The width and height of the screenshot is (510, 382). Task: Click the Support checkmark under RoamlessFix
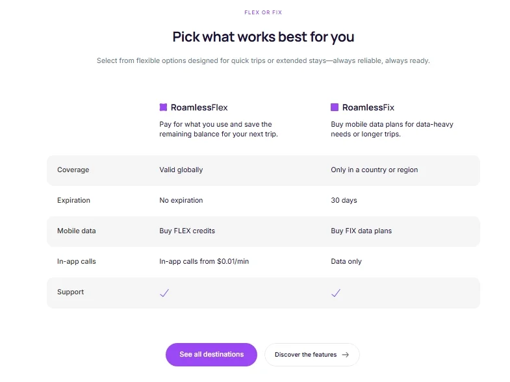(336, 293)
